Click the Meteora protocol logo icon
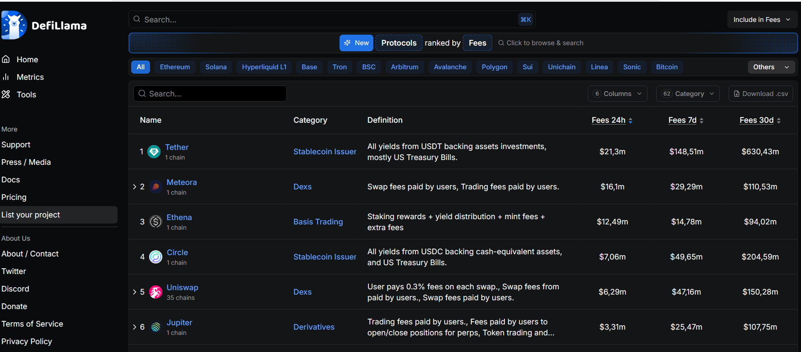The width and height of the screenshot is (801, 352). tap(155, 187)
